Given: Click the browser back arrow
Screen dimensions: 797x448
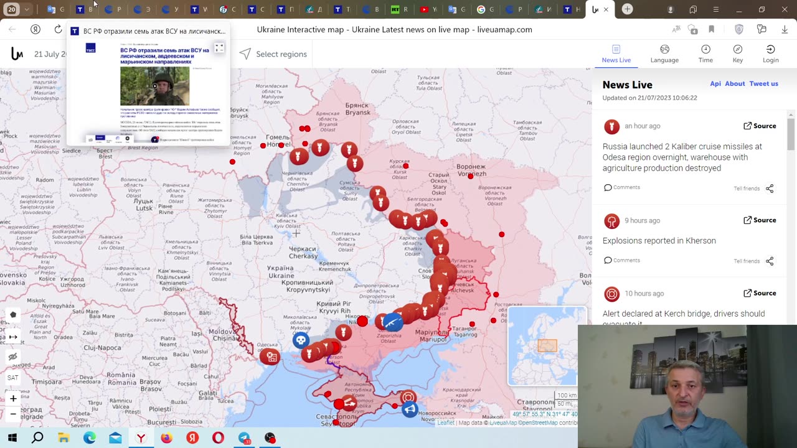Looking at the screenshot, I should pyautogui.click(x=12, y=29).
